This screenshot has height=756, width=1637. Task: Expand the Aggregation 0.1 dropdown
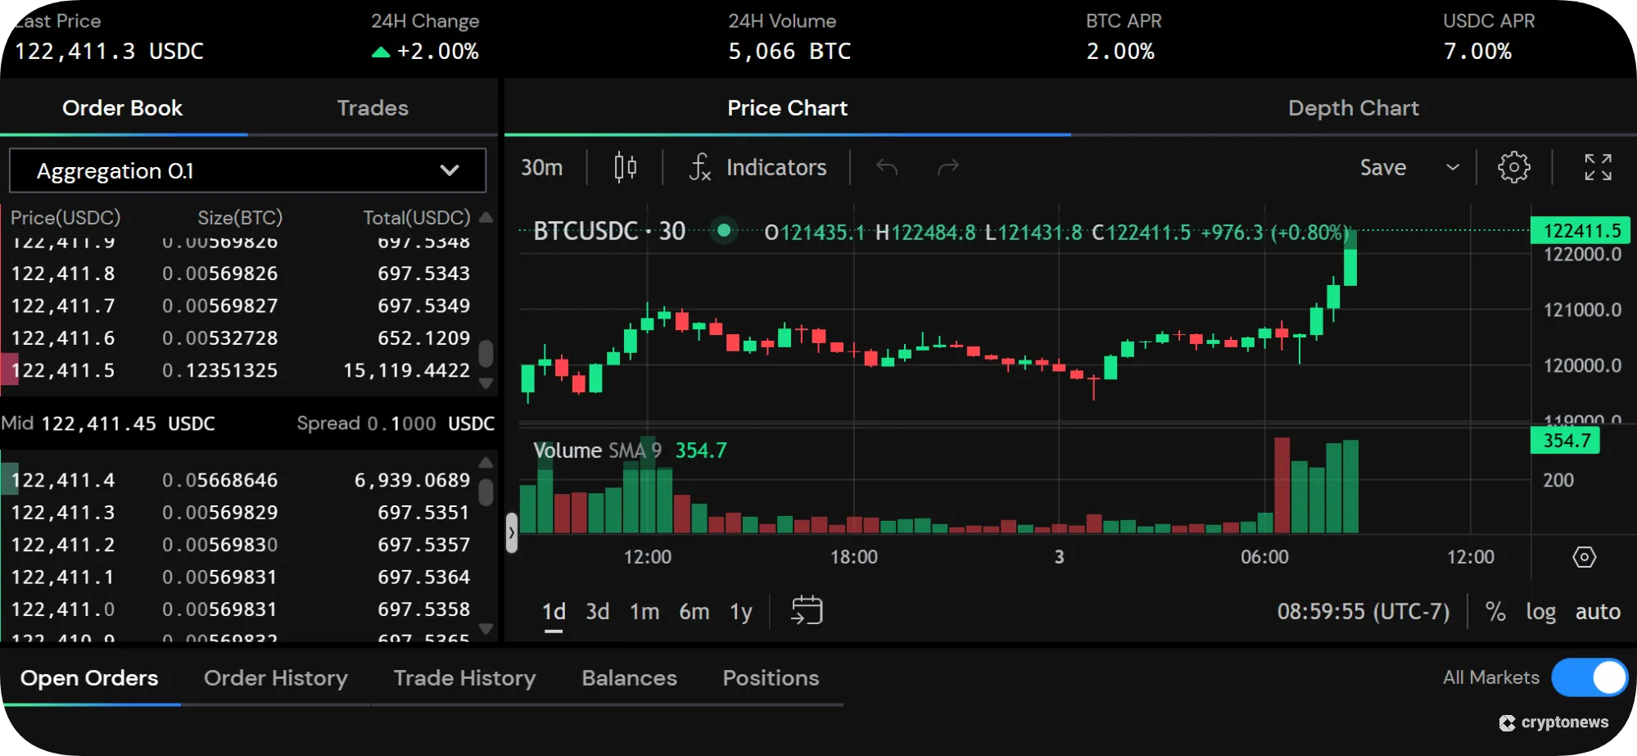(247, 170)
